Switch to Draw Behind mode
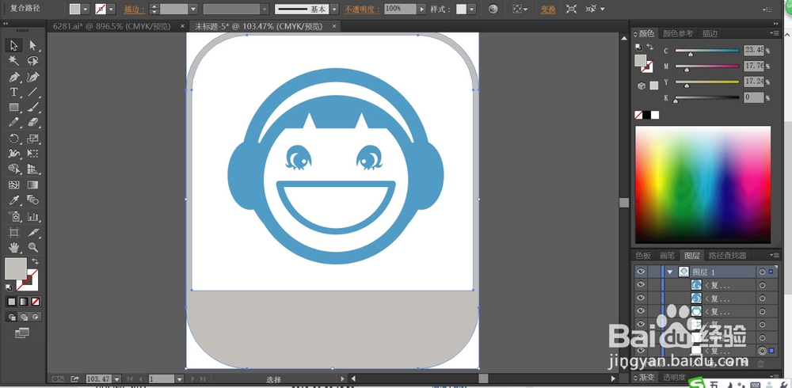The height and width of the screenshot is (388, 792). point(24,318)
